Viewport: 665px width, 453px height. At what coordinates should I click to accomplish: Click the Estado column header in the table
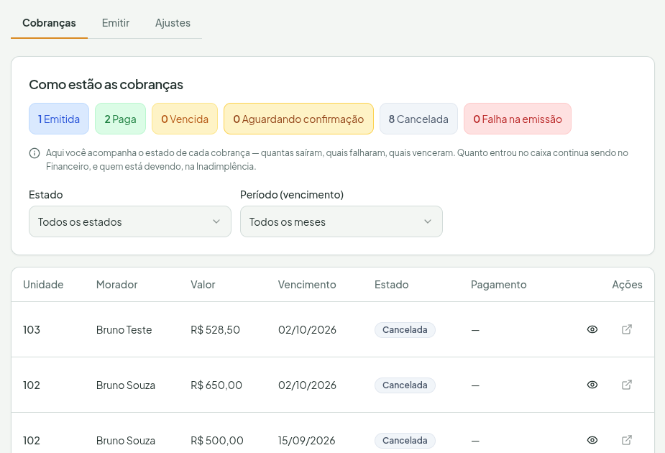[x=391, y=285]
